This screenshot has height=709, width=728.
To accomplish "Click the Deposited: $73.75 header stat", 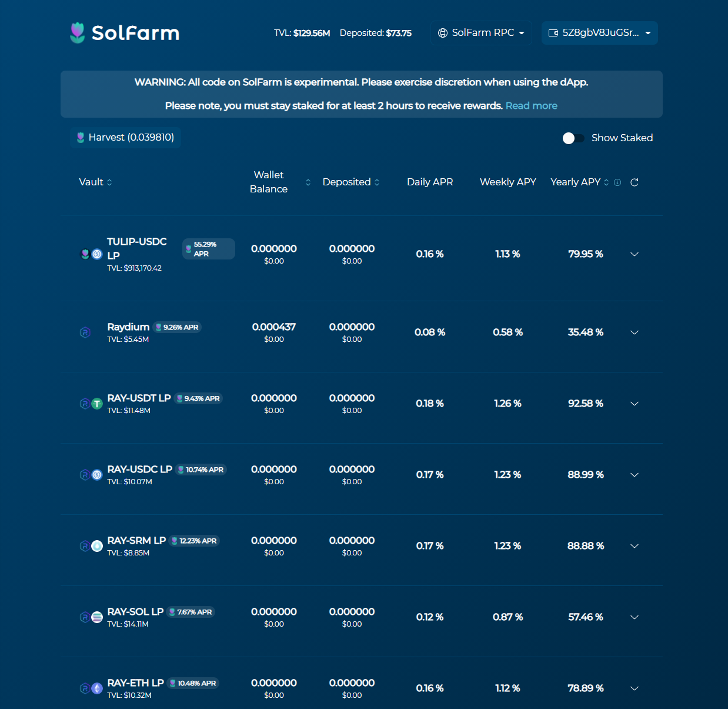I will coord(375,33).
